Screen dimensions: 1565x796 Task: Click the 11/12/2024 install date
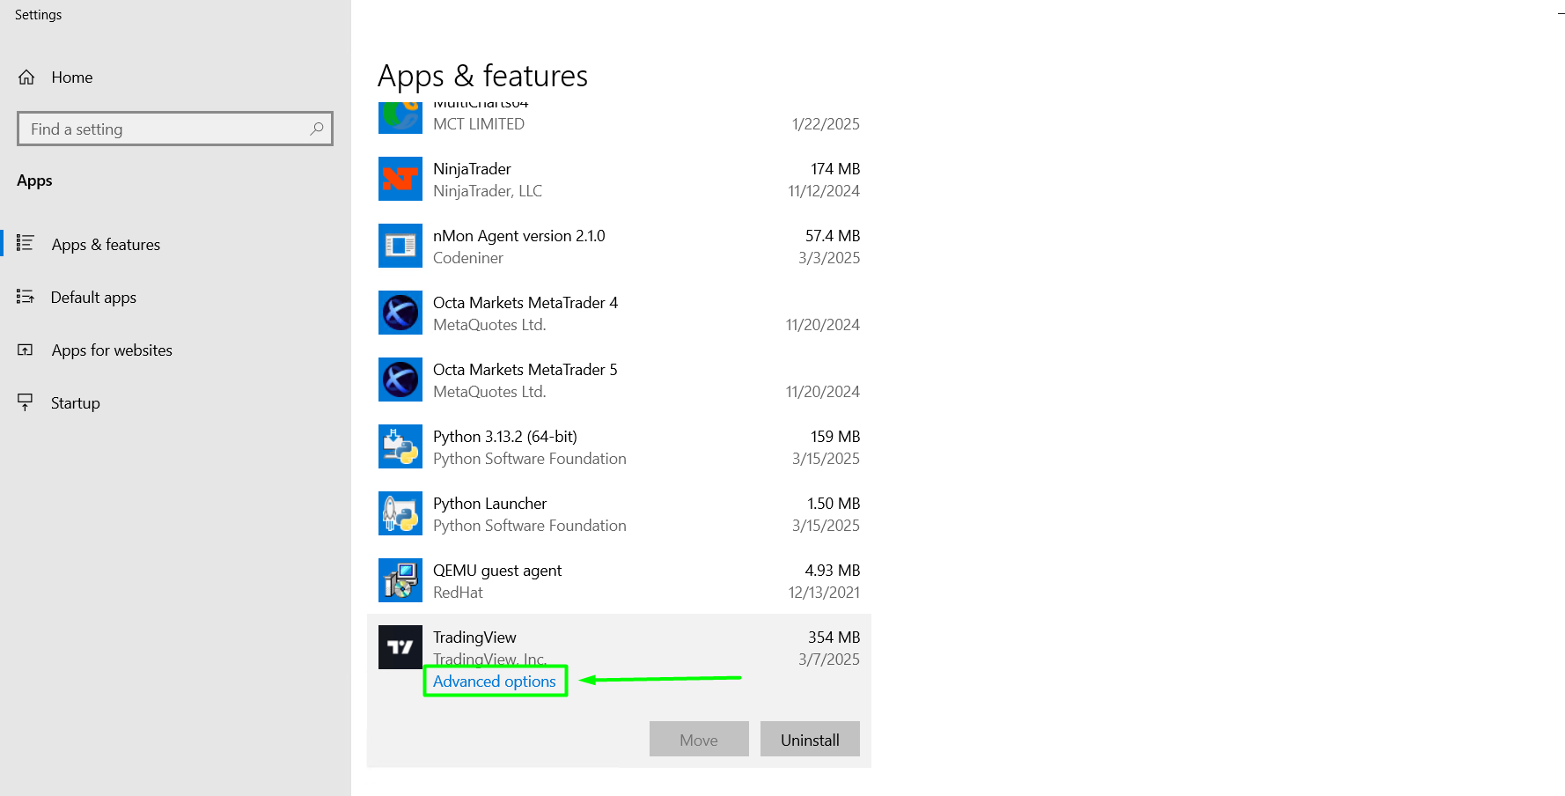(x=824, y=191)
